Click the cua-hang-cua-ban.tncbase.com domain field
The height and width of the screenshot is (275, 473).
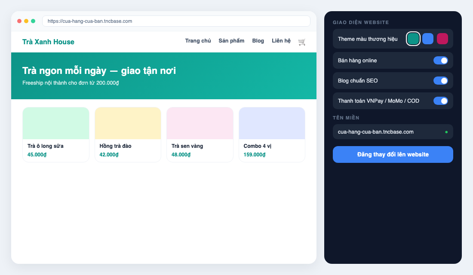[393, 132]
